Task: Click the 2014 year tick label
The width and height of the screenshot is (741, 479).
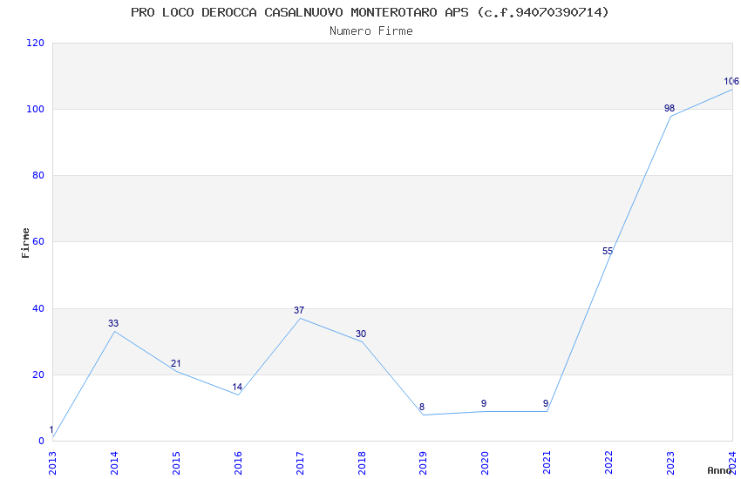Action: 114,463
